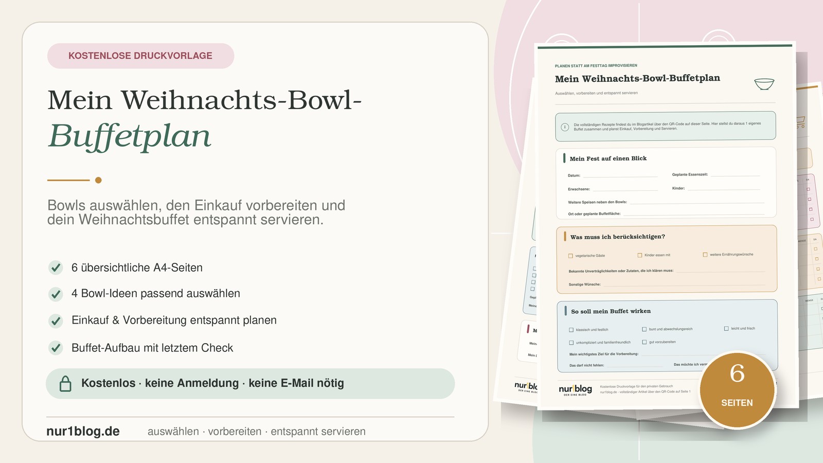Click the 'Kostenlos · keine Anmeldung · keine E-Mail nötig' banner

click(251, 383)
